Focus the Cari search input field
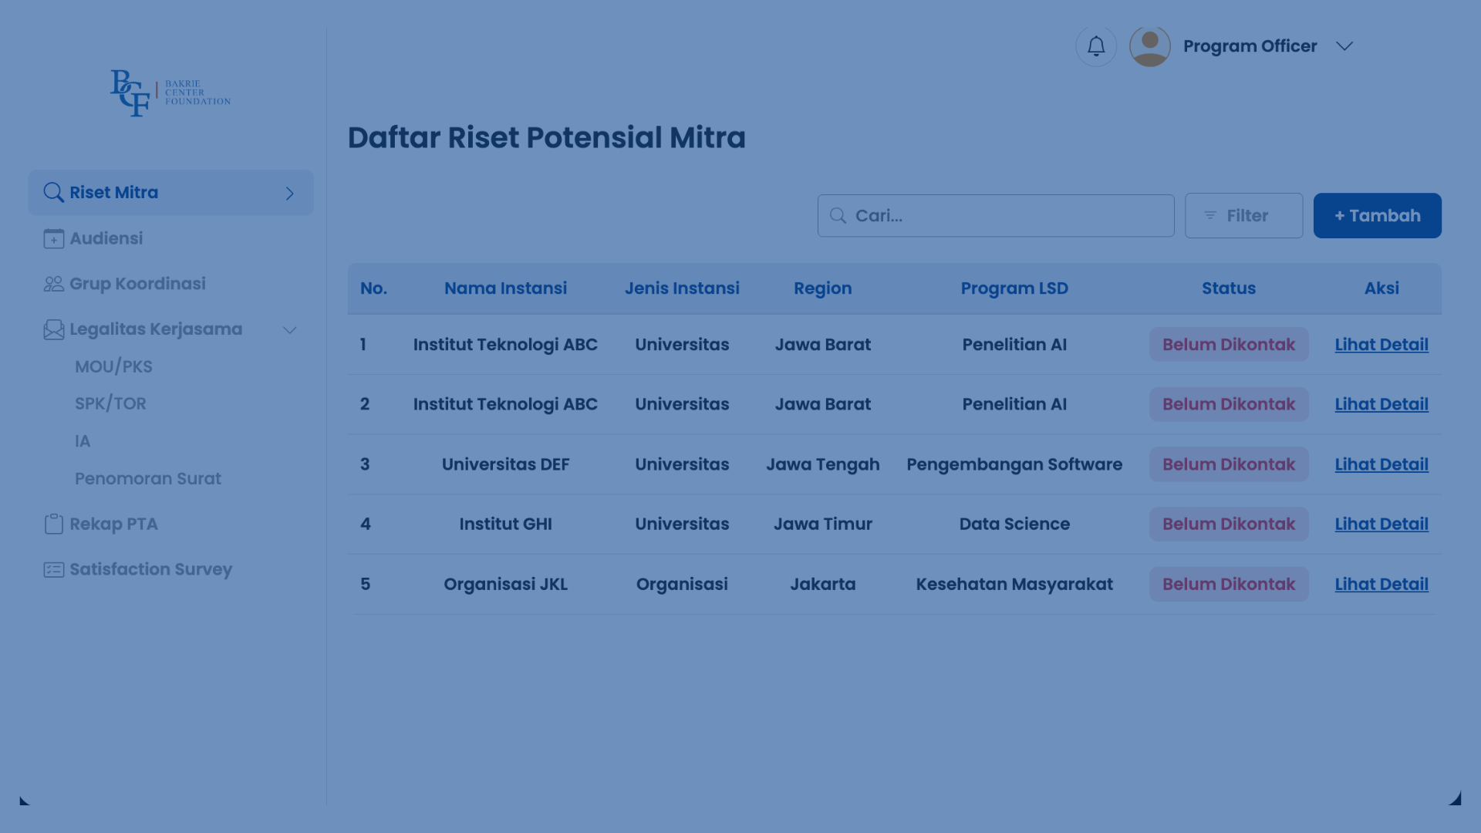This screenshot has width=1481, height=833. (996, 215)
